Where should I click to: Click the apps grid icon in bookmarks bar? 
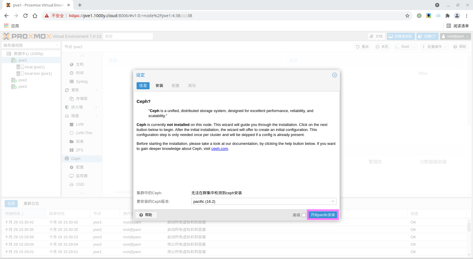point(6,26)
